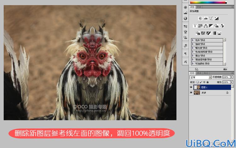Add a Levels adjustment layer

(x=205, y=18)
